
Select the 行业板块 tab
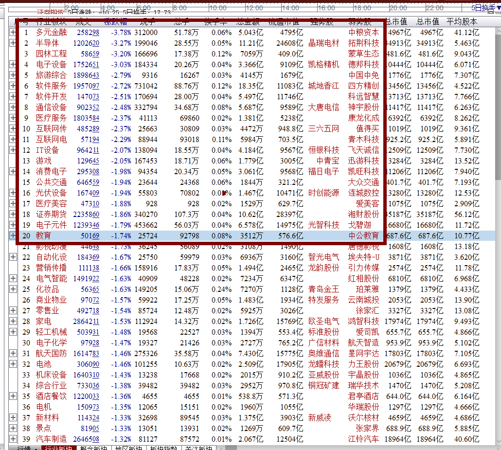click(x=59, y=448)
